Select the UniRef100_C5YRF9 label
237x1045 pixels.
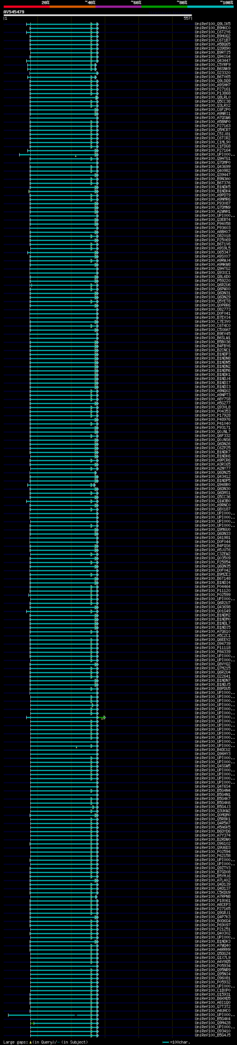[213, 65]
